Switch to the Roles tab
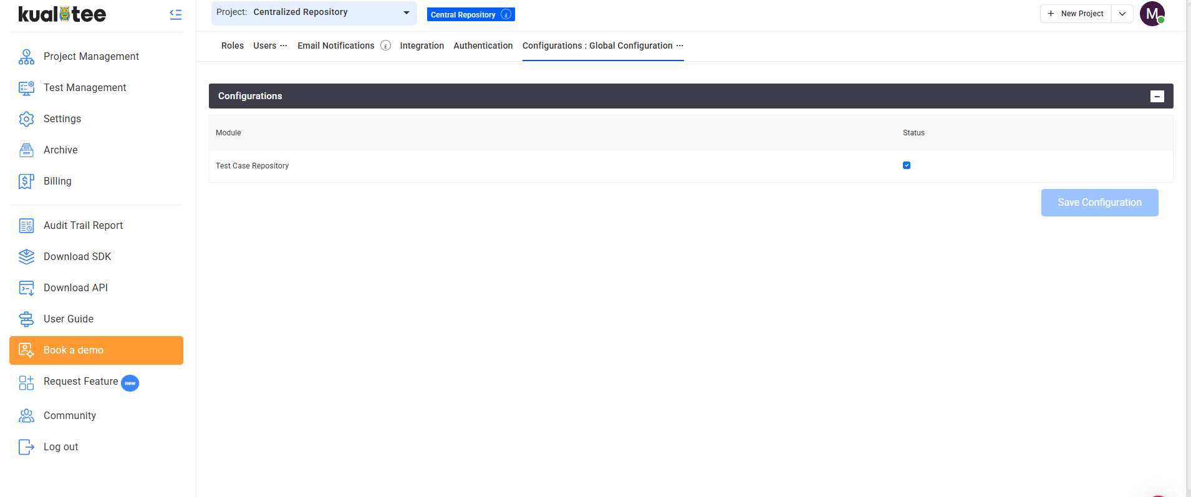Viewport: 1191px width, 497px height. 232,46
